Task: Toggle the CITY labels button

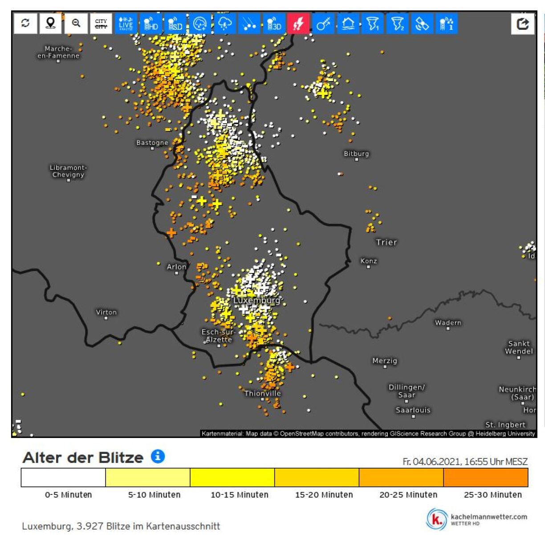Action: [x=101, y=23]
